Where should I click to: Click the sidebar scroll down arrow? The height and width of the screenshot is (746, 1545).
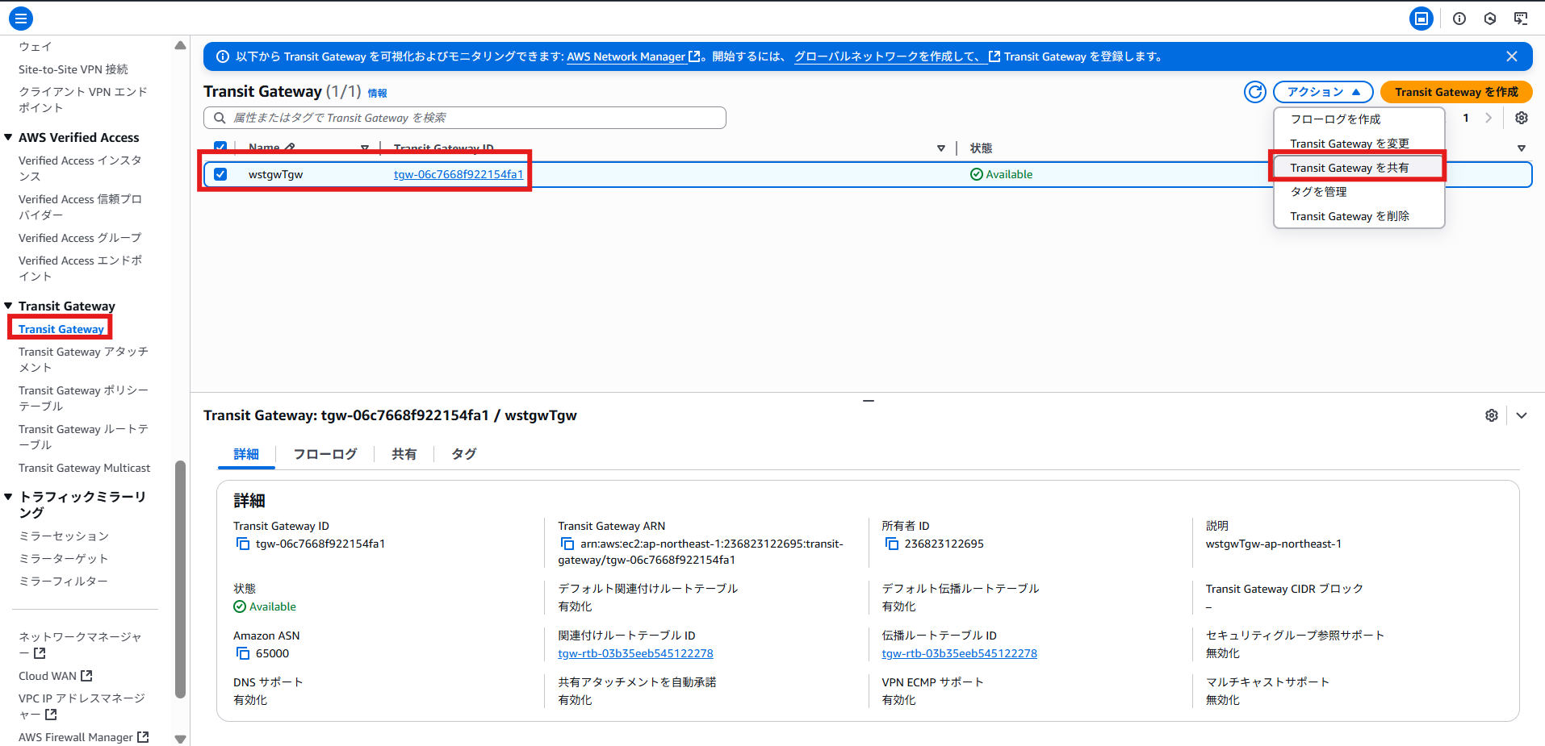tap(180, 739)
